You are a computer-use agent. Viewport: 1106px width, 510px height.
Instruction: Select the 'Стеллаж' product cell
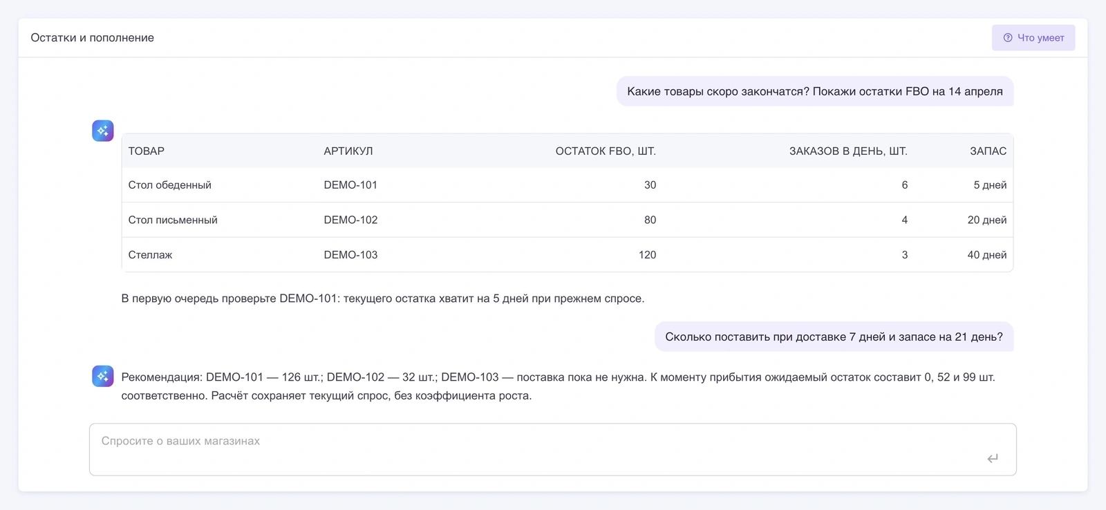(x=150, y=255)
